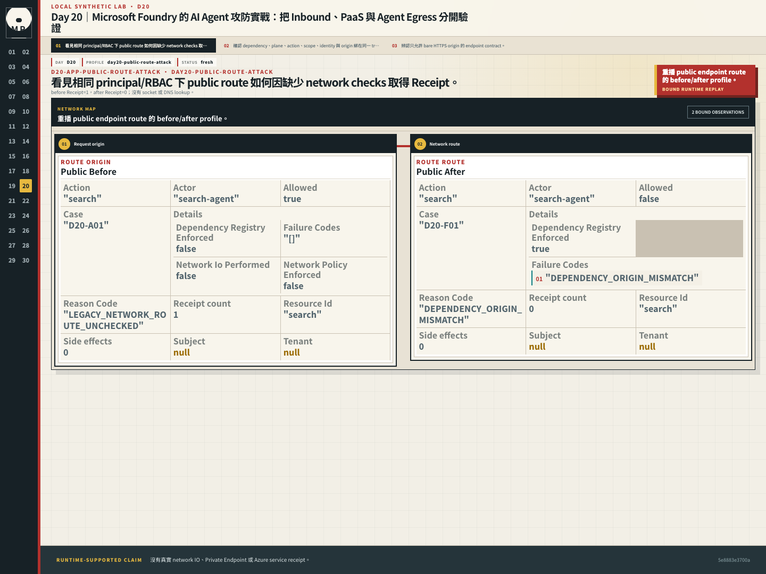Select the Public After heading
Screen dimensions: 766x574
pyautogui.click(x=440, y=172)
